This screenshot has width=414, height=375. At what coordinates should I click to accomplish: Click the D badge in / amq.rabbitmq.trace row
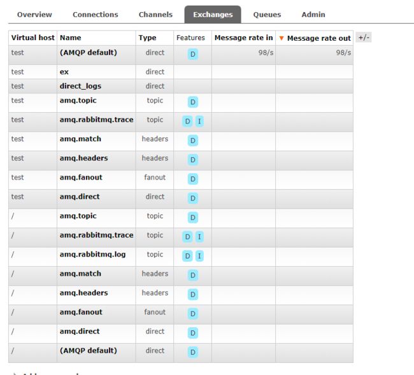(187, 237)
